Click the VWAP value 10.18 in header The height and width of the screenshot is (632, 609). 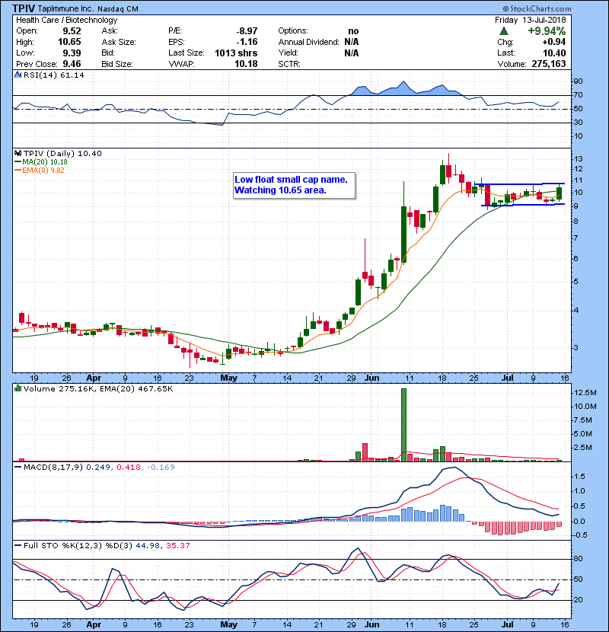(246, 64)
